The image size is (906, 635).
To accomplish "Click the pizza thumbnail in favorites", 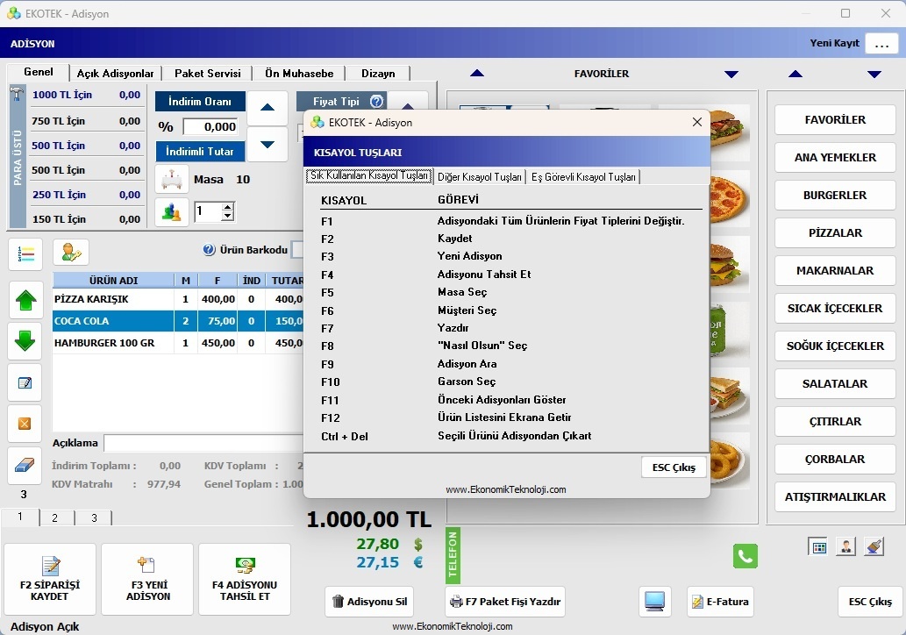I will click(x=728, y=199).
